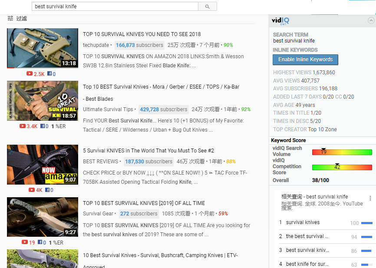
Task: Click the 88% score for BEST REVIEWS
Action: pyautogui.click(x=231, y=162)
